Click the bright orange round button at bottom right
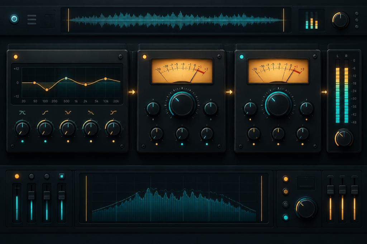The width and height of the screenshot is (367, 244). click(x=286, y=179)
